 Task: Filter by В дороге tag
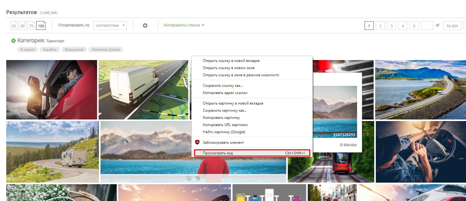[x=28, y=49]
